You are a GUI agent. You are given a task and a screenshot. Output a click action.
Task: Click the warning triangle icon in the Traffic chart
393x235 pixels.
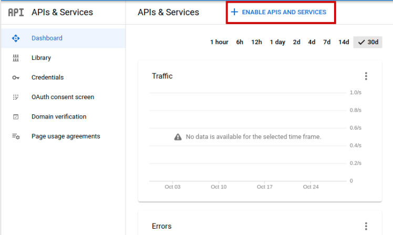click(178, 137)
